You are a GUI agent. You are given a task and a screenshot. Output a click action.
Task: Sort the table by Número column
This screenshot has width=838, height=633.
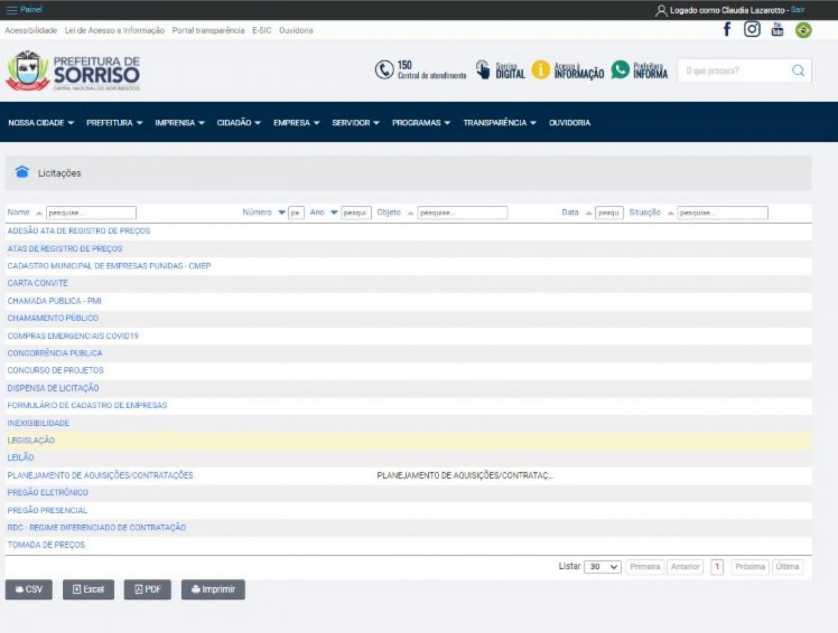pos(257,213)
